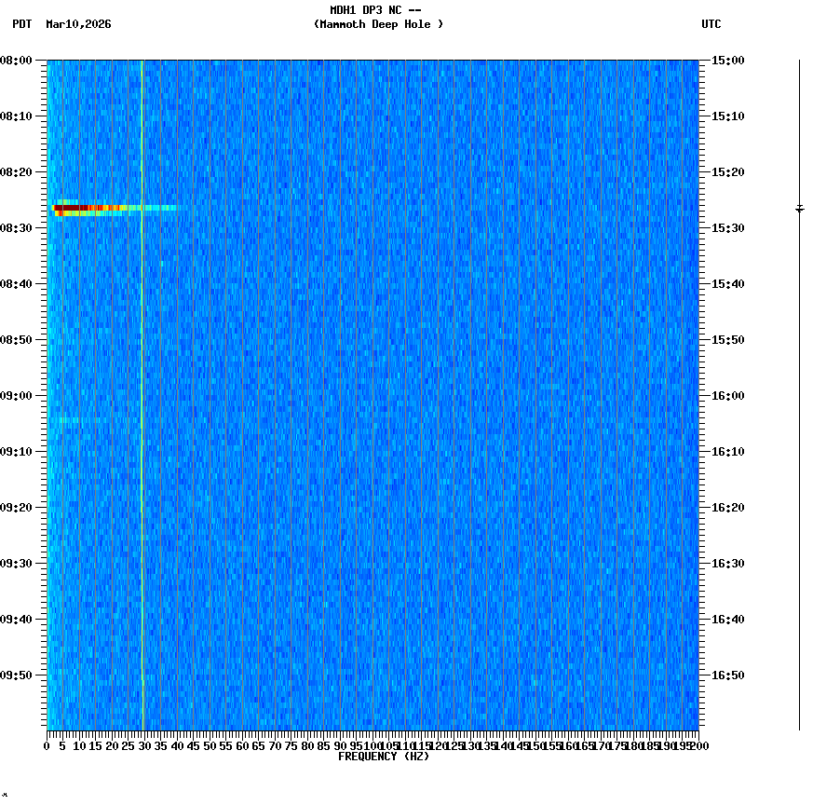Viewport: 840px width, 805px height.
Task: Select the Mammoth Deep Hole station name
Action: click(377, 25)
